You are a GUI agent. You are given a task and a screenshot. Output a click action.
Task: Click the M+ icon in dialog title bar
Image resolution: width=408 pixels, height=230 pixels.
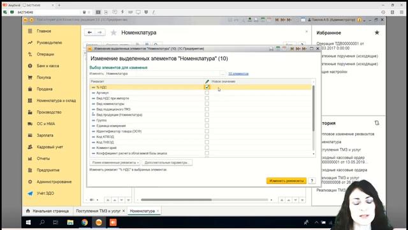click(298, 49)
